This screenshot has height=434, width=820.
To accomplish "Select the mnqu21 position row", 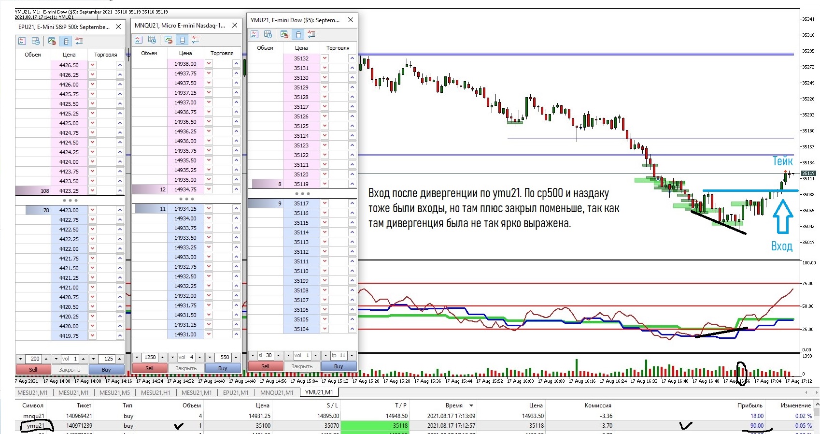I will click(x=415, y=416).
